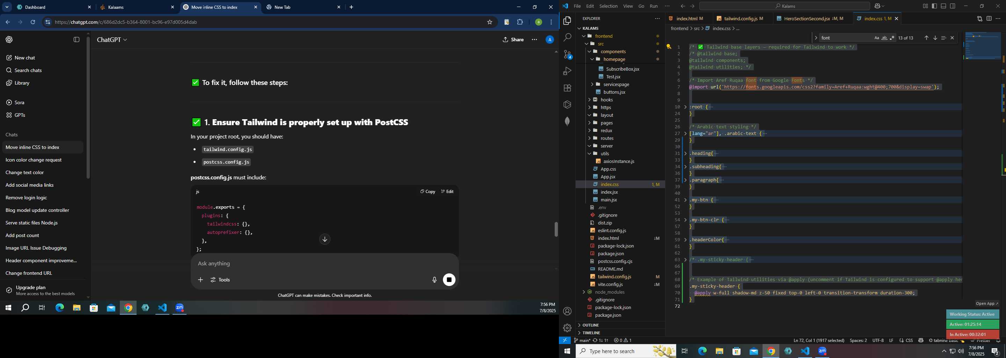The width and height of the screenshot is (1006, 358).
Task: Stop the ChatGPT response generation
Action: coord(449,280)
